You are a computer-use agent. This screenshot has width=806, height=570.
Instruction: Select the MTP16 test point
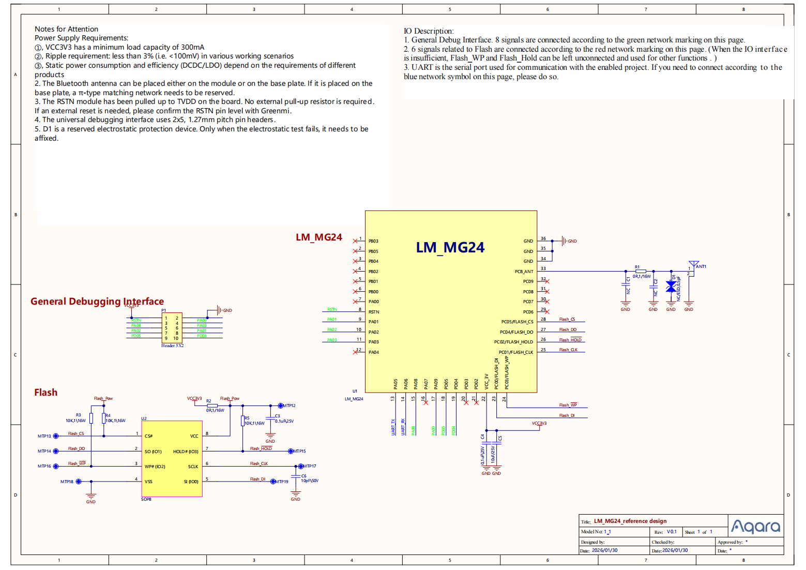(x=56, y=466)
